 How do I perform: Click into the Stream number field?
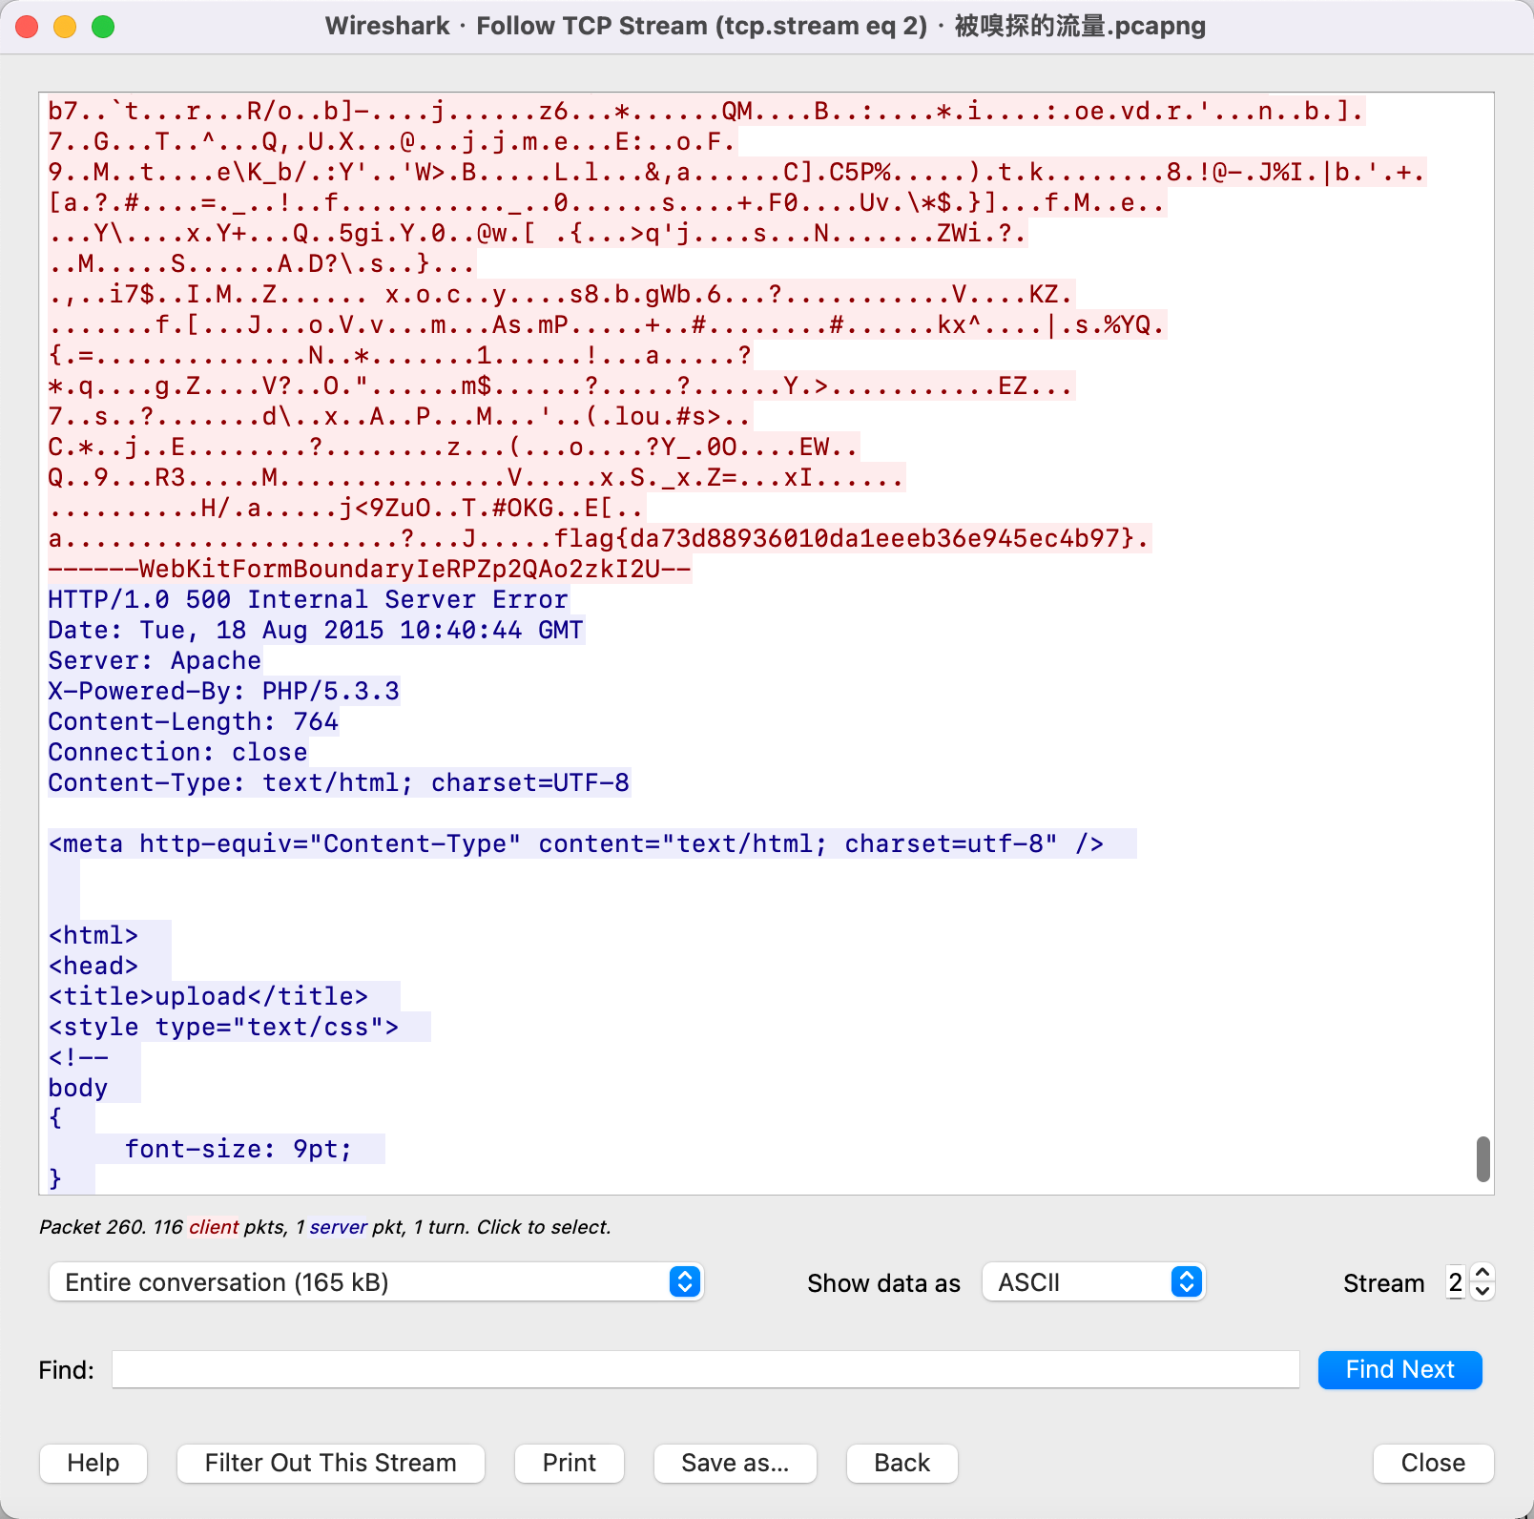click(x=1456, y=1281)
